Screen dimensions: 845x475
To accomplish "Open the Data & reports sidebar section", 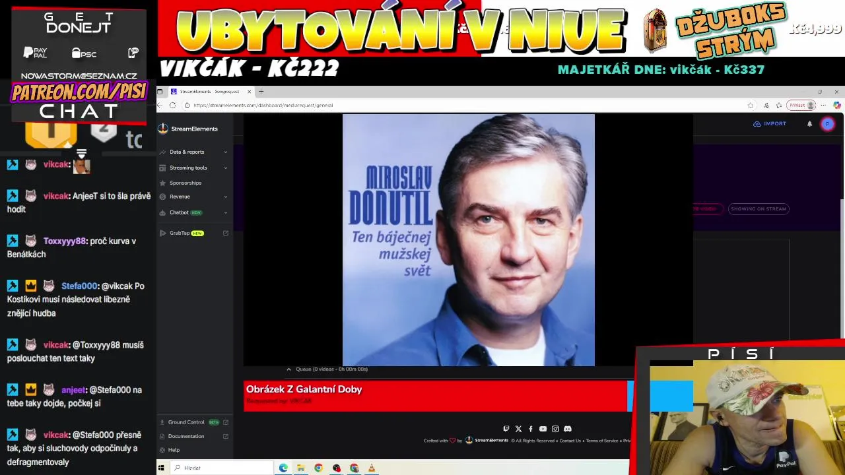I will pyautogui.click(x=187, y=152).
